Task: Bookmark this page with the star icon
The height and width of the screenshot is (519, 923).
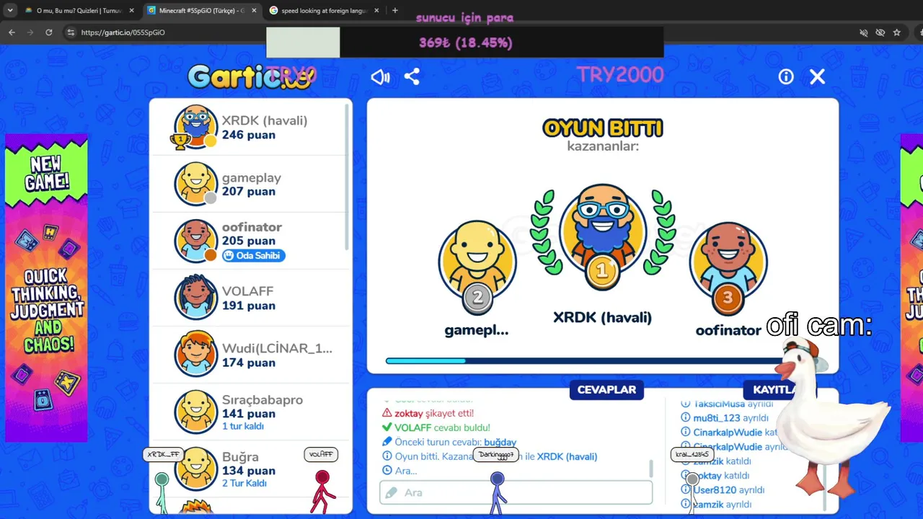Action: coord(897,32)
